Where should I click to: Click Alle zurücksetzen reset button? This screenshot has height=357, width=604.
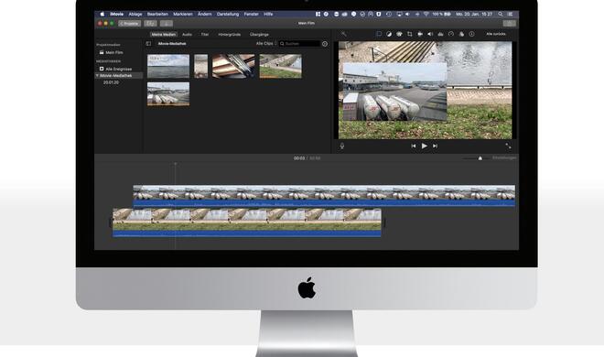[495, 34]
